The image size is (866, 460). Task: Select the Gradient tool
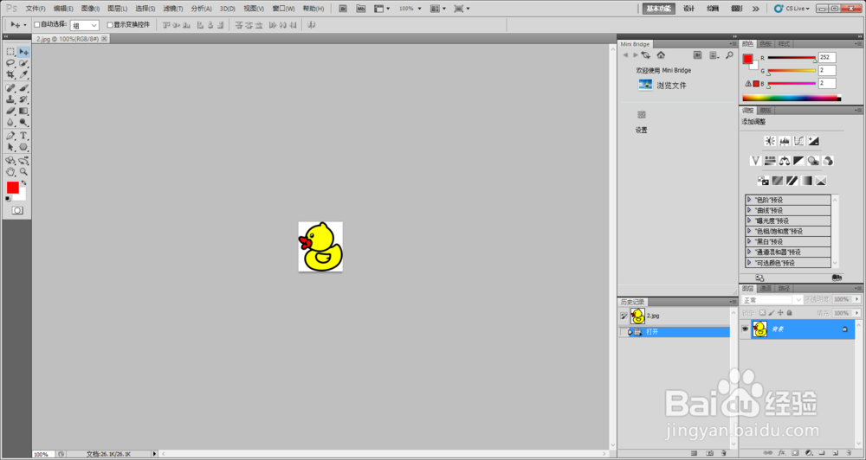click(x=23, y=112)
